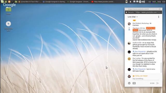This screenshot has height=93, width=166.
Task: Switch to the Google Hangouts - Chromium taskbar item
Action: pyautogui.click(x=79, y=2)
